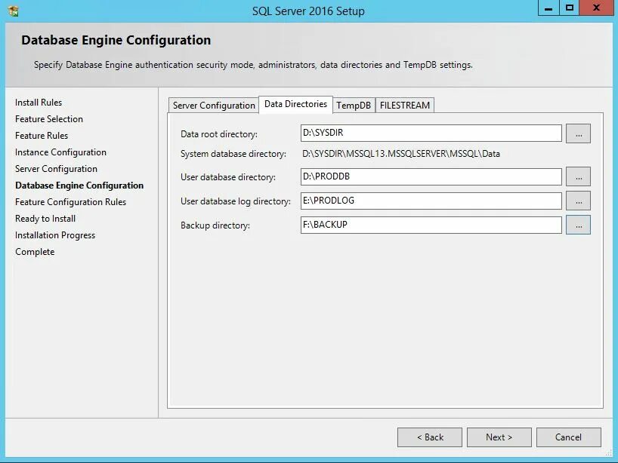Browse for the User database directory

pyautogui.click(x=578, y=176)
